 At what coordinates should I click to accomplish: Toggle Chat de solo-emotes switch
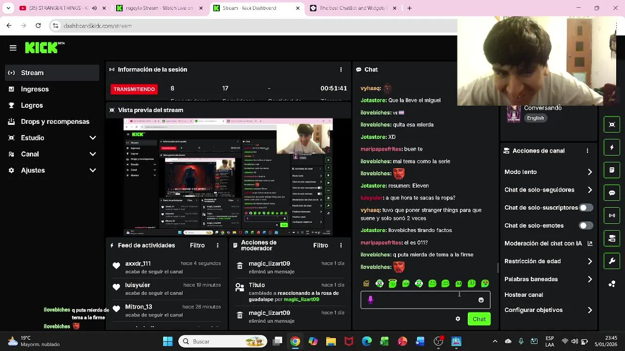[x=586, y=226]
